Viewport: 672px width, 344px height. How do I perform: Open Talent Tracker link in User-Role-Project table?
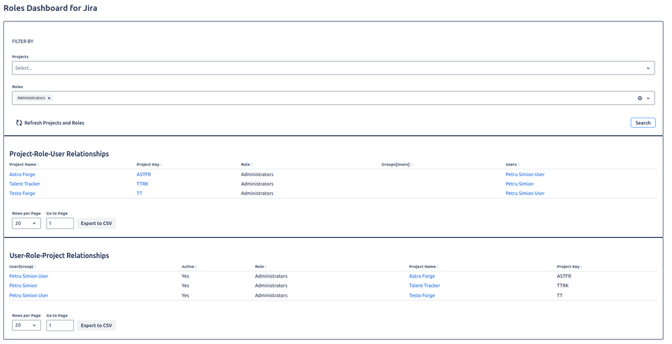click(424, 286)
